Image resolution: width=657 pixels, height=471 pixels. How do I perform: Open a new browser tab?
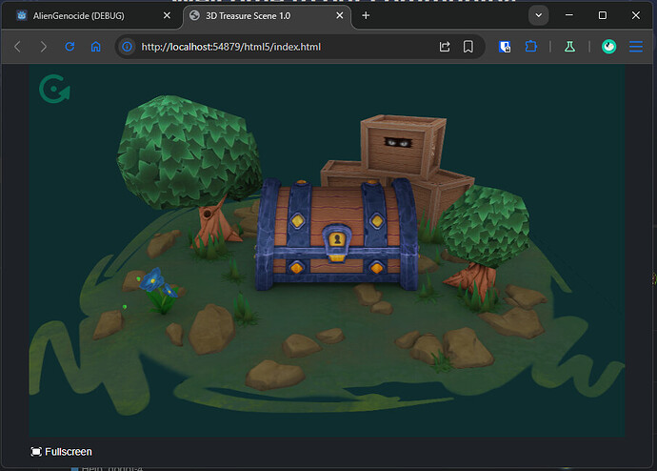tap(366, 15)
